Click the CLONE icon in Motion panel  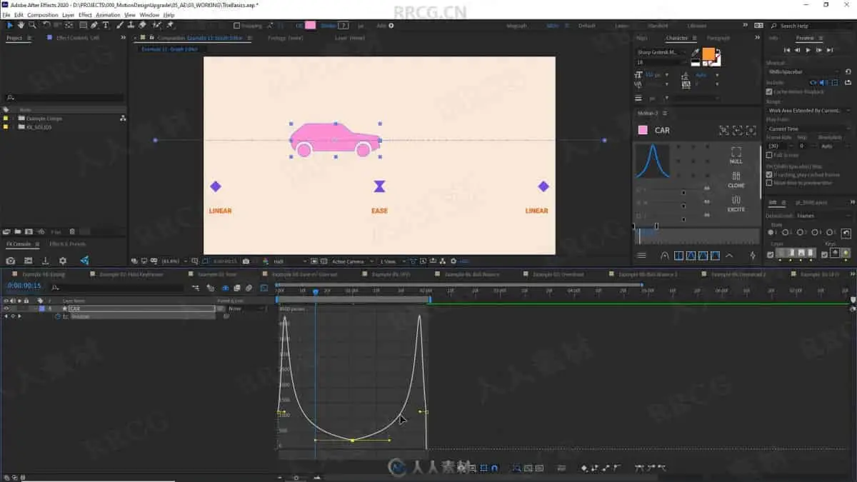pos(736,179)
